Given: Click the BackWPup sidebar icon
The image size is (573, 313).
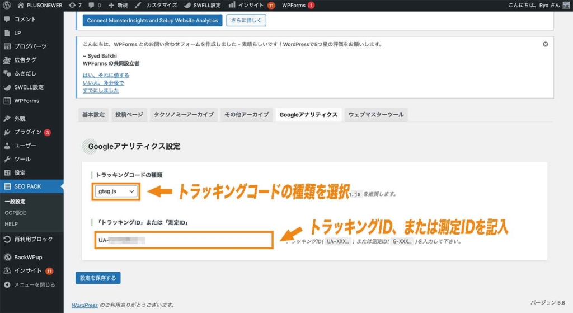Looking at the screenshot, I should 7,257.
